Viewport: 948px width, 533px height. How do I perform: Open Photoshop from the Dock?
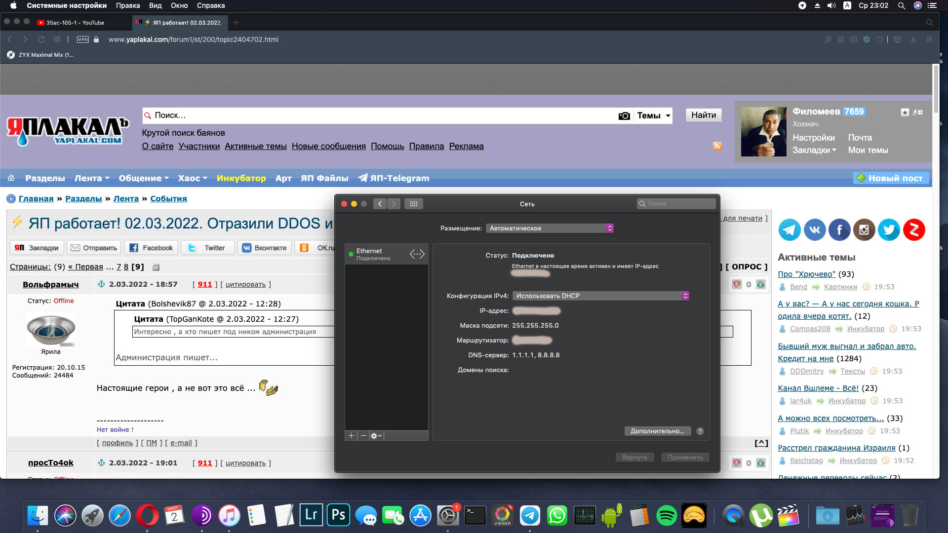338,516
